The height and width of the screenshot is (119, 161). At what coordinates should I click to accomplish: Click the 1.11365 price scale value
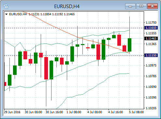[151, 44]
